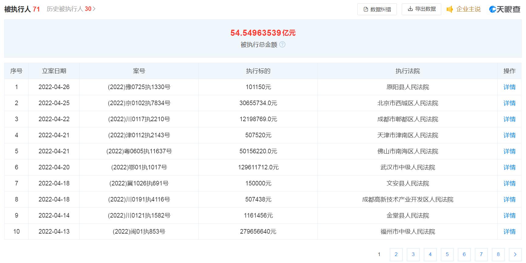Click amount 101150元
The image size is (526, 263).
(258, 87)
